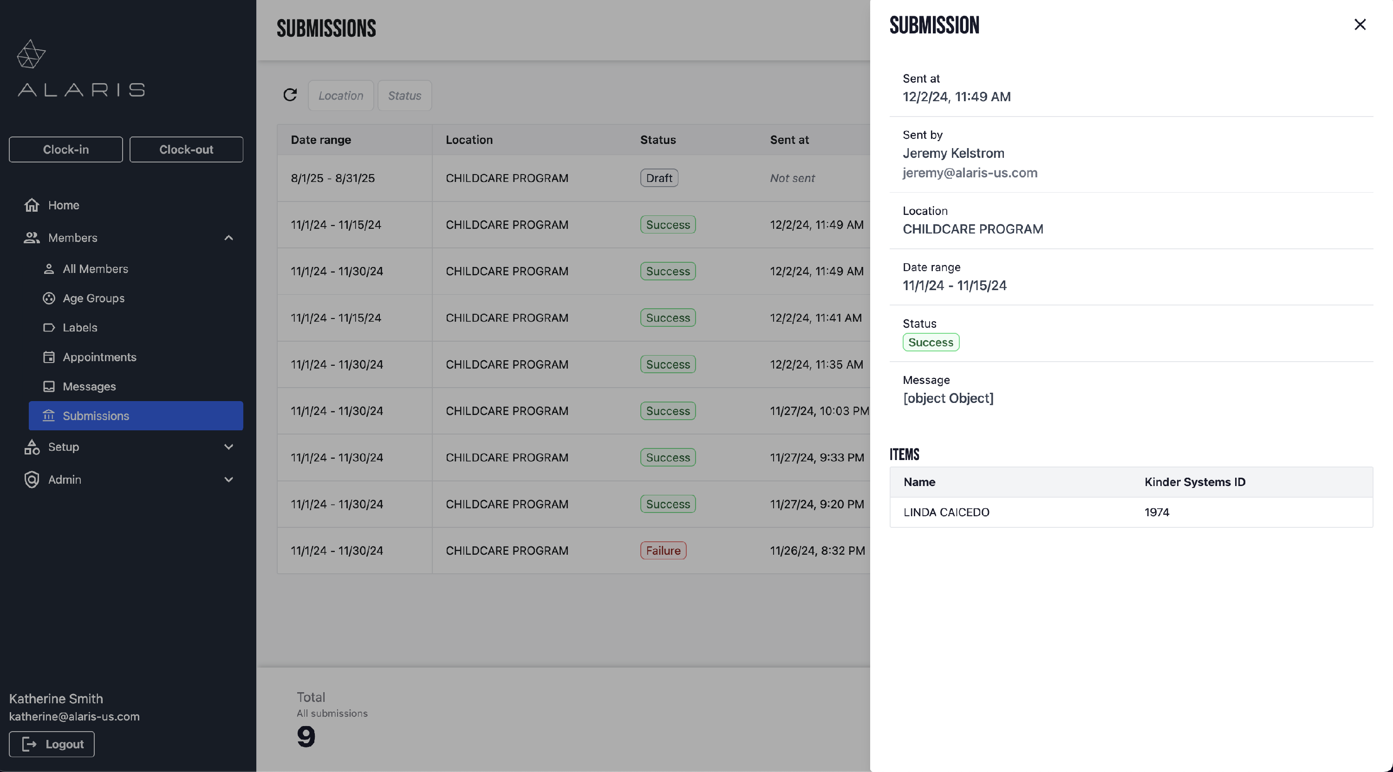Image resolution: width=1393 pixels, height=772 pixels.
Task: Click the refresh submissions icon
Action: 290,95
